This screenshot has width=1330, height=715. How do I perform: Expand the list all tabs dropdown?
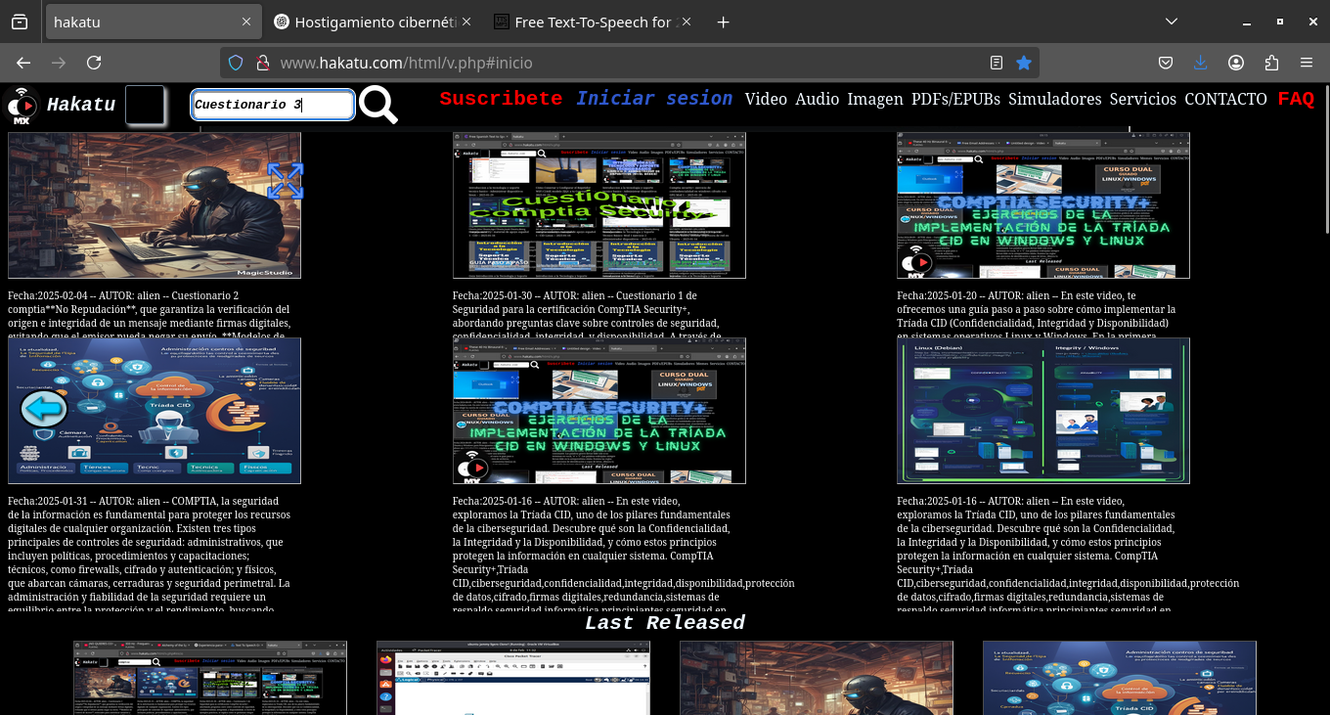point(1172,22)
